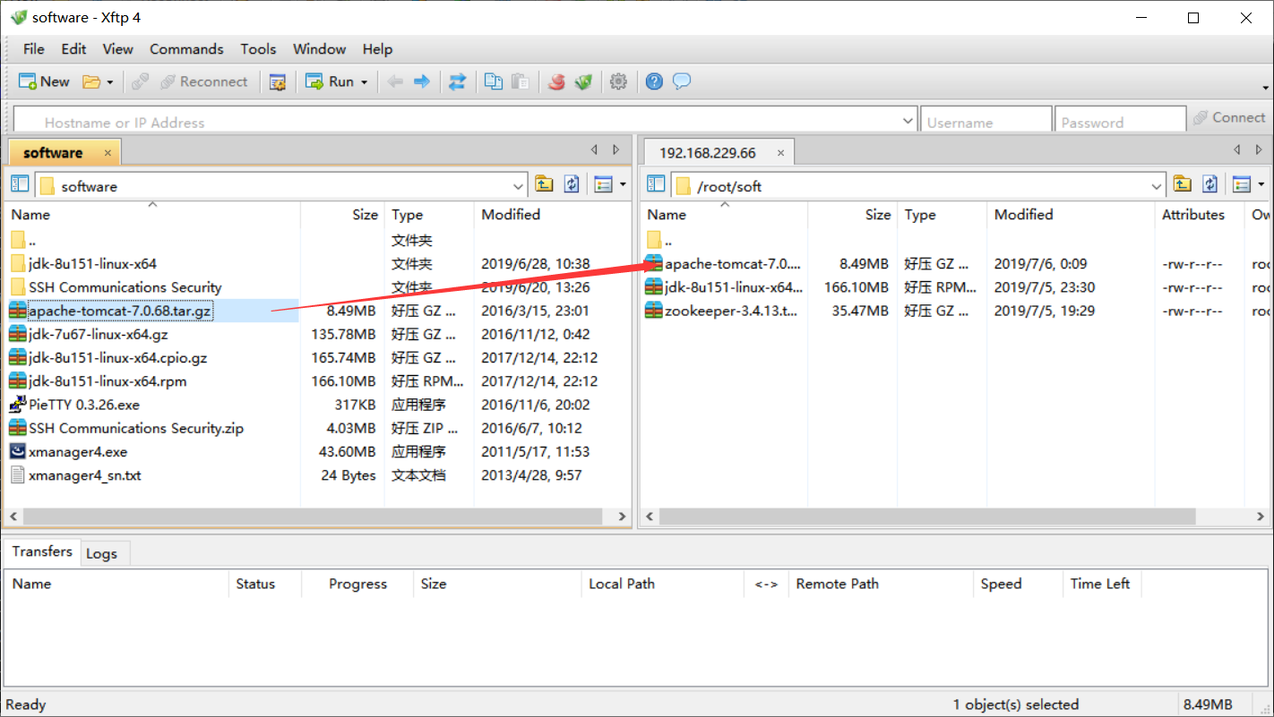1274x717 pixels.
Task: Go up one folder in local pane
Action: point(544,184)
